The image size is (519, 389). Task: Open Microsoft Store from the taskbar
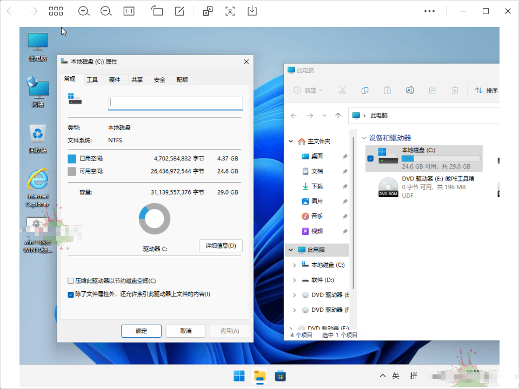click(281, 376)
